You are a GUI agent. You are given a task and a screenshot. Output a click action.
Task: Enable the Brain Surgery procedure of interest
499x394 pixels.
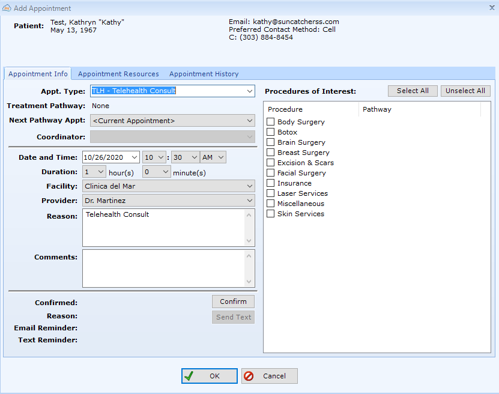(270, 142)
